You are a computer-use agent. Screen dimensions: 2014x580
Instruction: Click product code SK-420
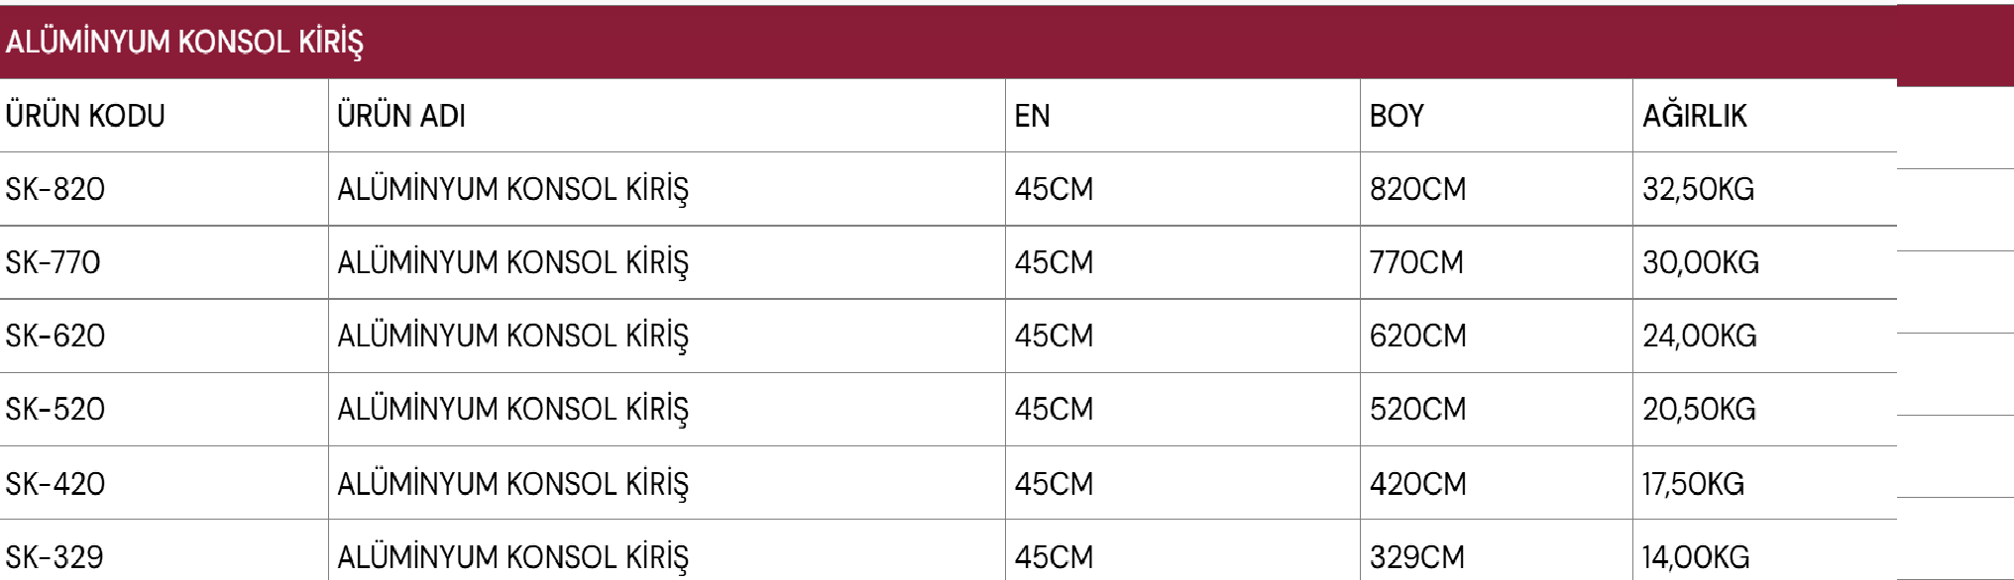coord(56,484)
